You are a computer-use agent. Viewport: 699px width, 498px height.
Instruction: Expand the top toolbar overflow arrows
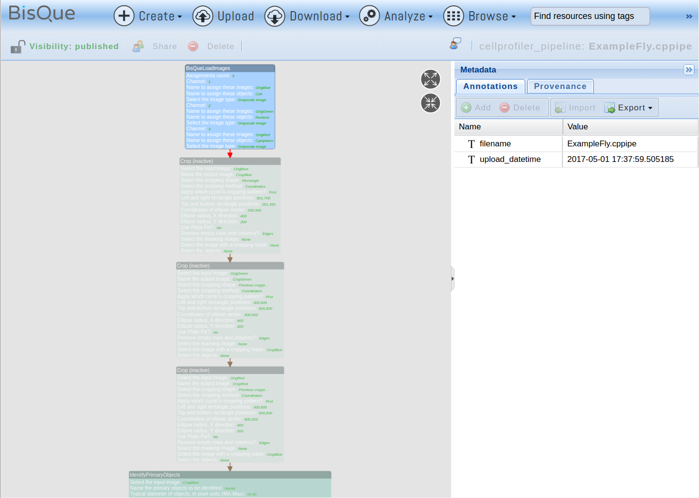coord(689,16)
